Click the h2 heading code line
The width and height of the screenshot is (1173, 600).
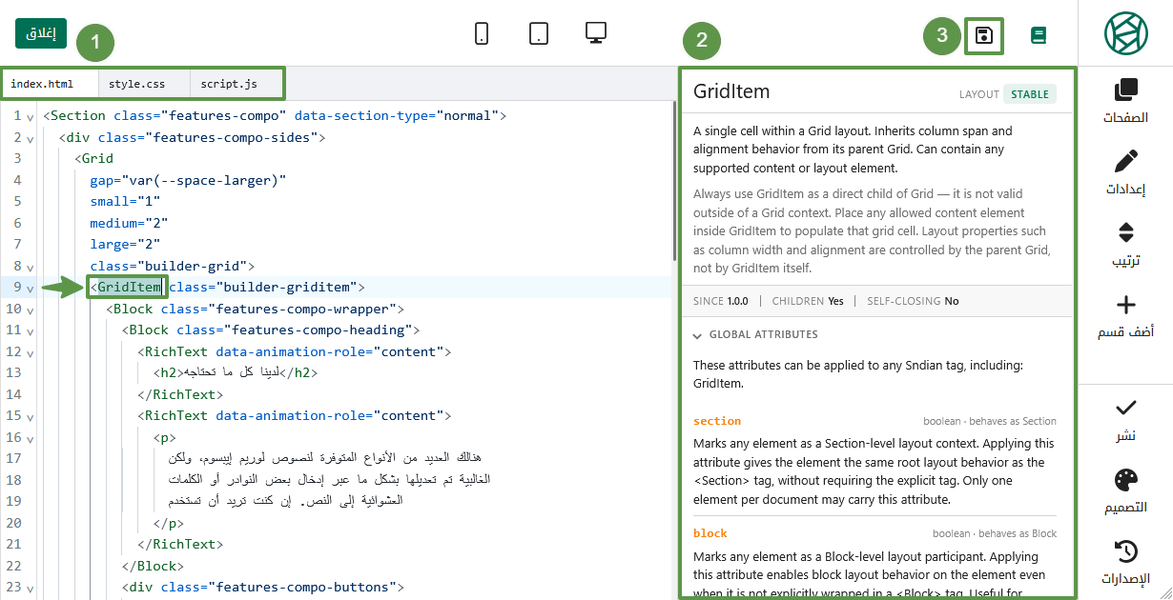coord(236,372)
